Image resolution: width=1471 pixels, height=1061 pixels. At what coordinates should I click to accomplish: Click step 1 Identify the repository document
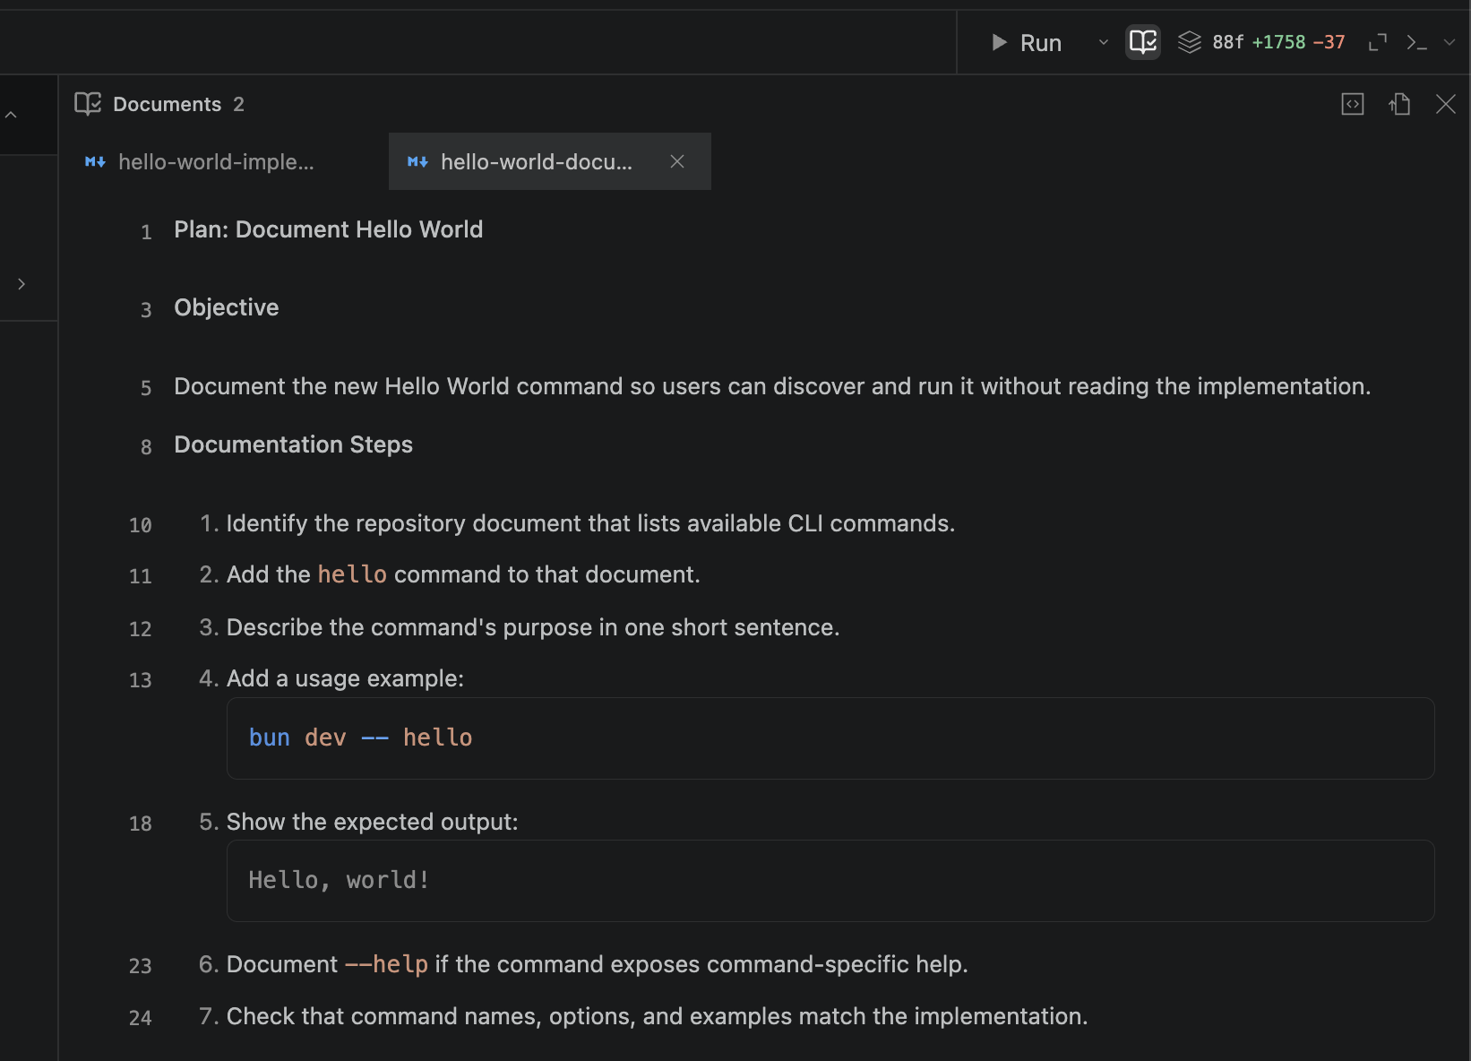pyautogui.click(x=590, y=523)
